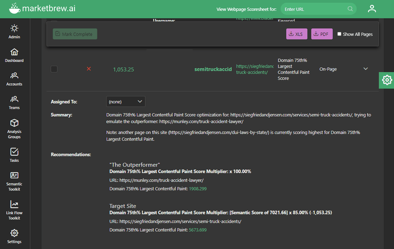The height and width of the screenshot is (249, 394).
Task: Open the Assigned To dropdown
Action: pyautogui.click(x=126, y=101)
